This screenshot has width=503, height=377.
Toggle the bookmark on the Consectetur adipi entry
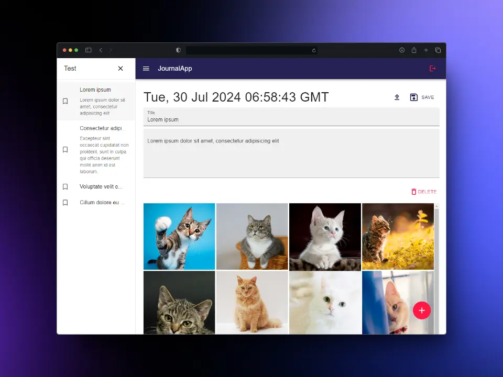click(65, 149)
